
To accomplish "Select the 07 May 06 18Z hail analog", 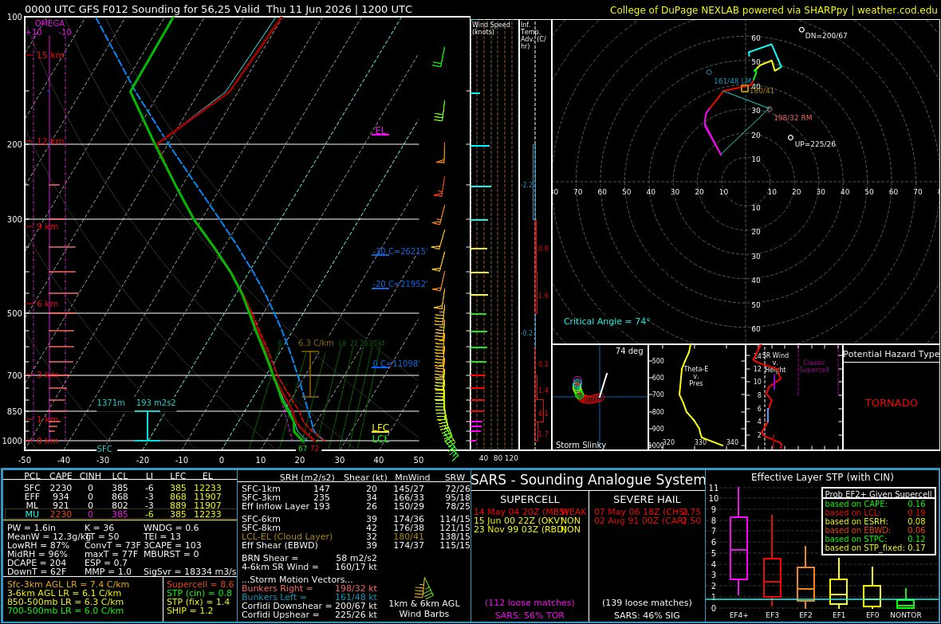I will click(x=647, y=512).
